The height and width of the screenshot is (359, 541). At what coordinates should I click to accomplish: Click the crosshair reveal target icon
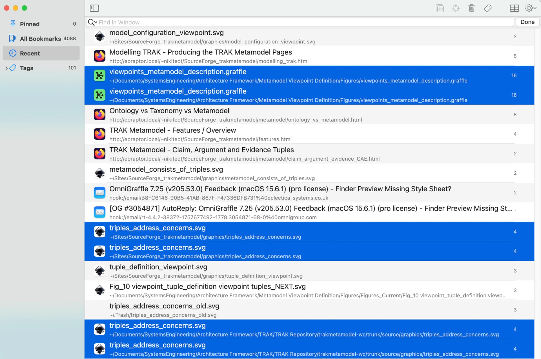tap(456, 8)
